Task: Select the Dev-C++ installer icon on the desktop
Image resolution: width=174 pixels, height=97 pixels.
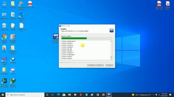Action: pyautogui.click(x=55, y=38)
